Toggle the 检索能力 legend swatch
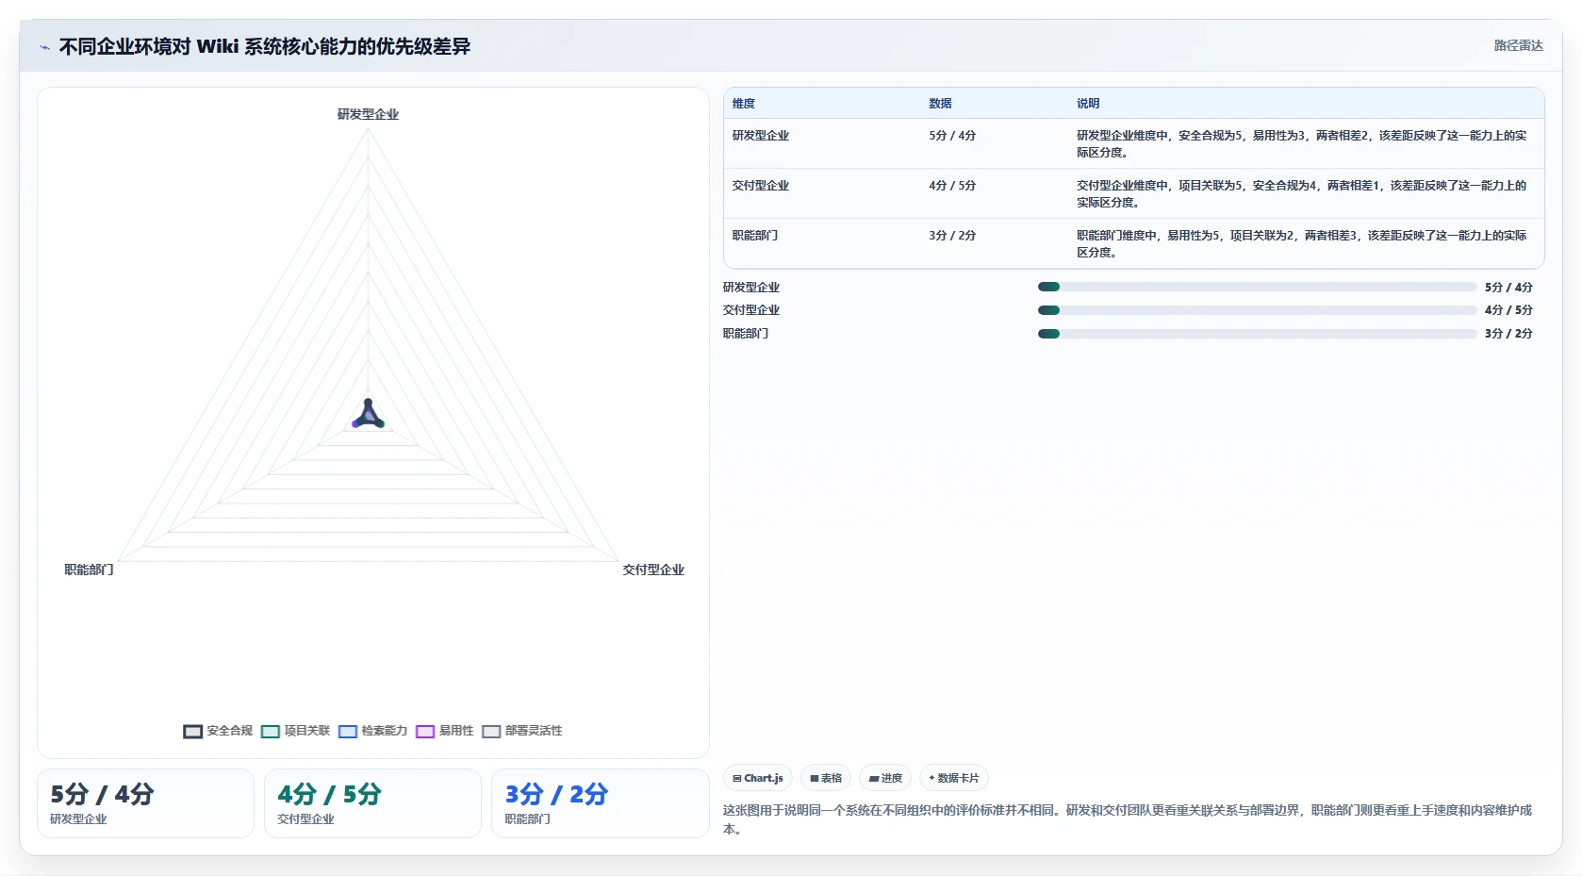Viewport: 1582px width, 876px height. [x=348, y=732]
